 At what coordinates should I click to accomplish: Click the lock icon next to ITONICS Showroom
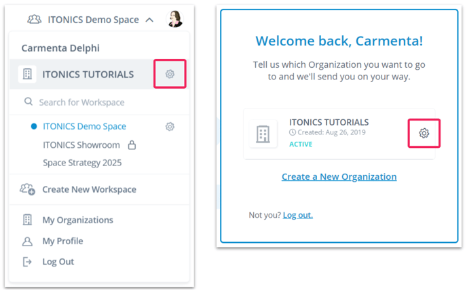tap(132, 145)
